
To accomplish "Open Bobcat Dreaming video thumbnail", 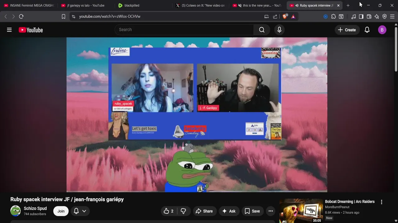I will tap(301, 211).
